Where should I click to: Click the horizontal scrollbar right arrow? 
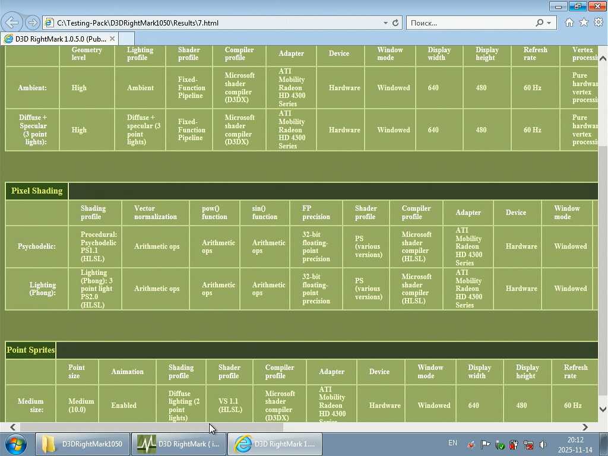(585, 427)
